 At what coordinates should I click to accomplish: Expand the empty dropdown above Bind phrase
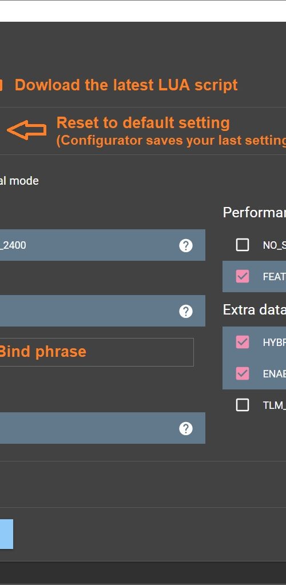coord(103,311)
